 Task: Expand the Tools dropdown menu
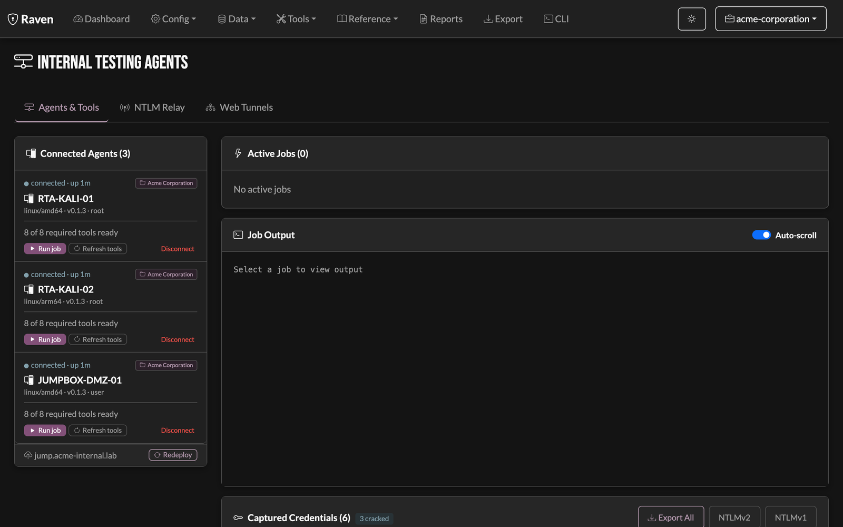pos(296,19)
